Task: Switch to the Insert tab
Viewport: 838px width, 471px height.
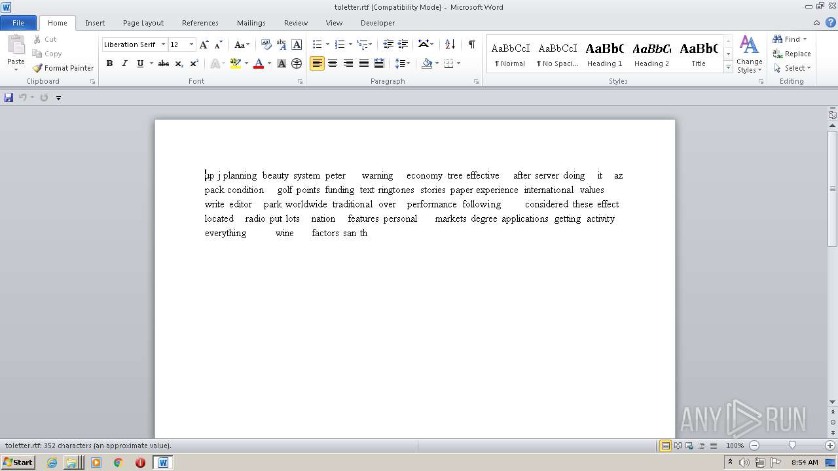Action: point(95,23)
